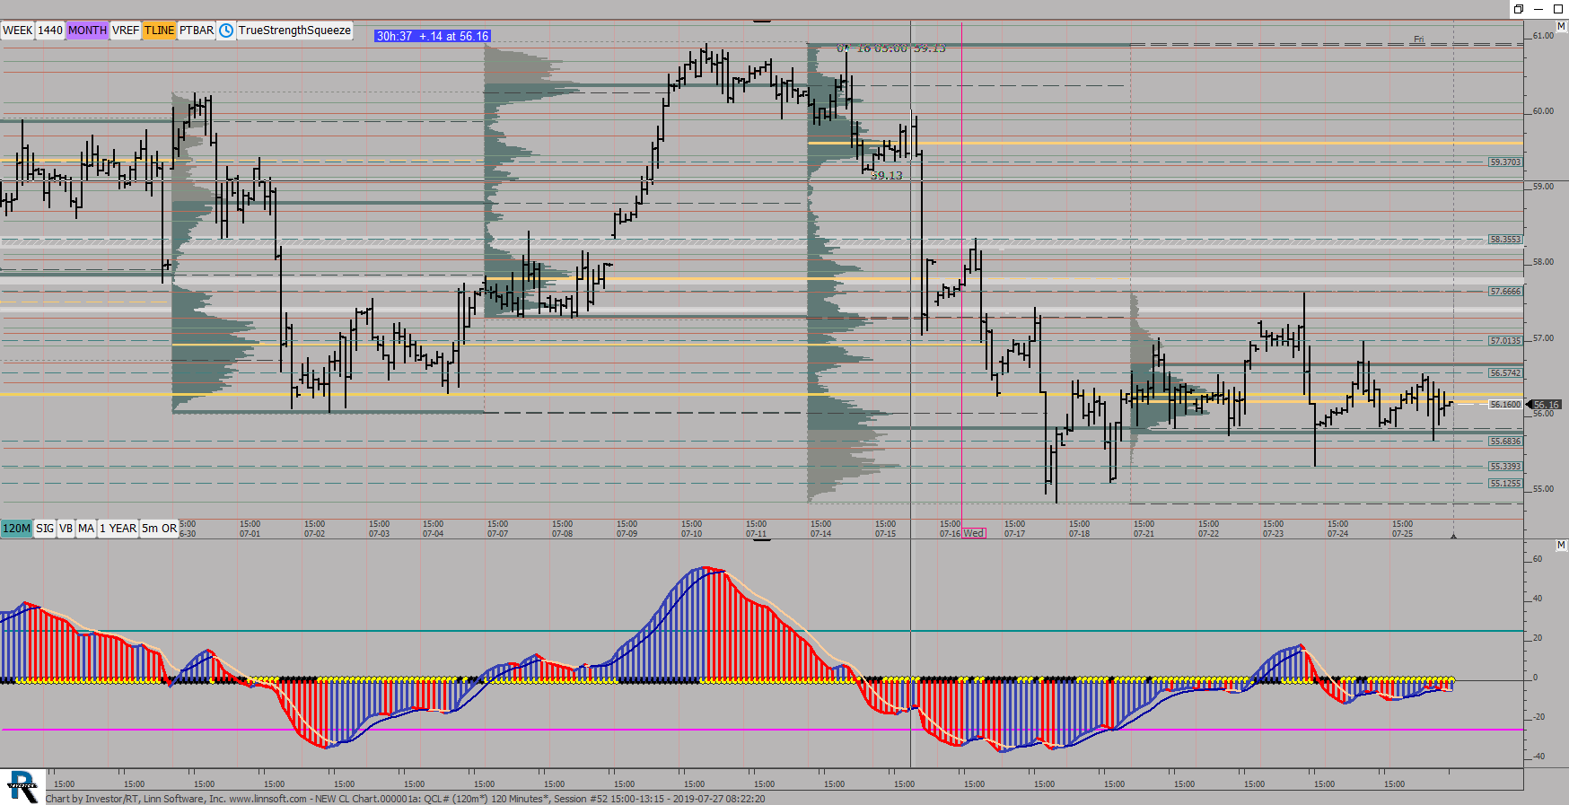Toggle the MA button
The width and height of the screenshot is (1569, 805).
click(86, 529)
